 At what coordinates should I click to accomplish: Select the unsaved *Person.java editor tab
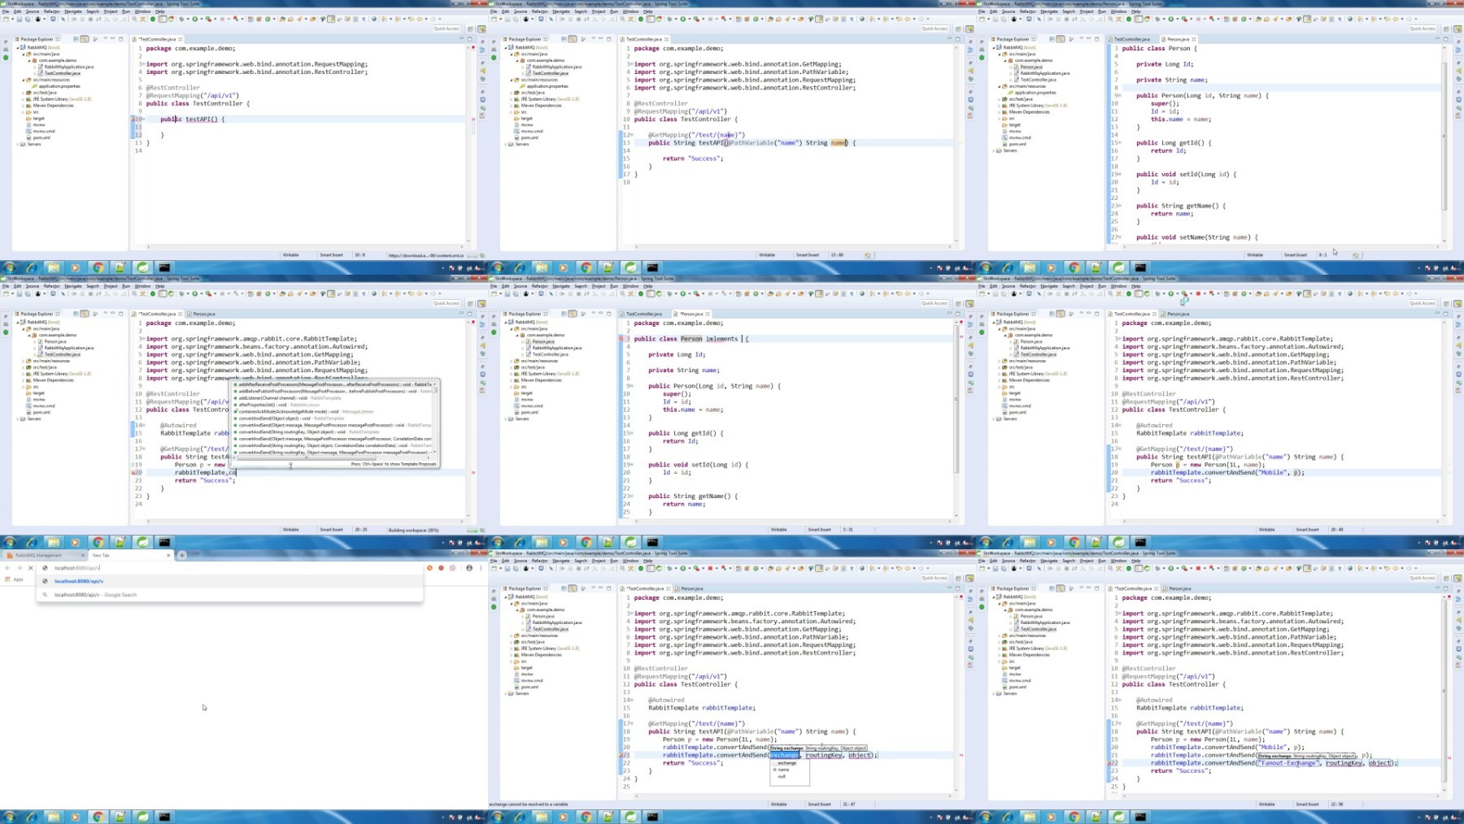692,314
